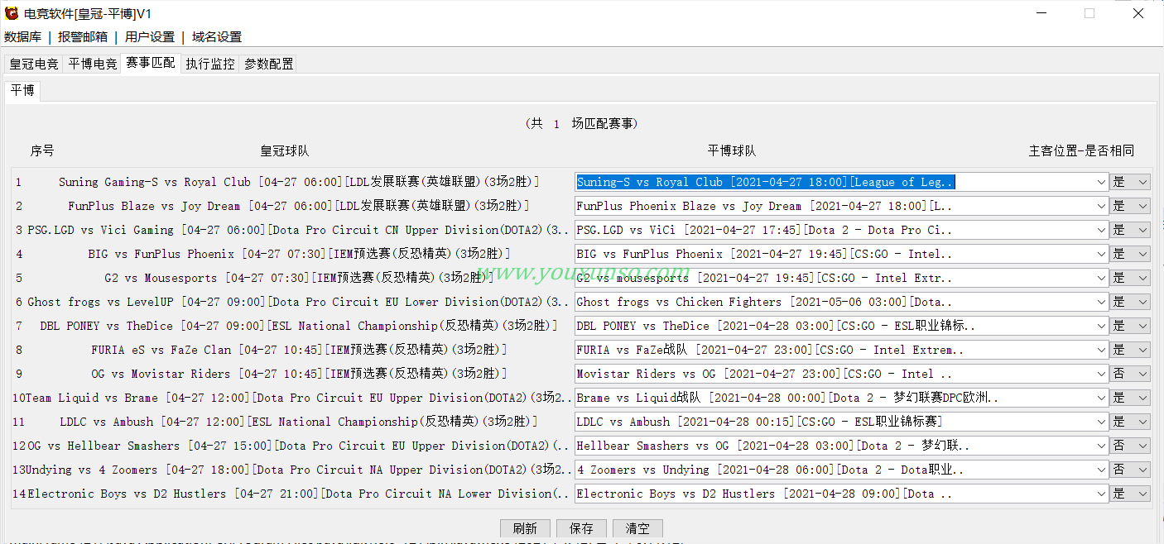
Task: Click the 刷新 button
Action: pyautogui.click(x=525, y=528)
